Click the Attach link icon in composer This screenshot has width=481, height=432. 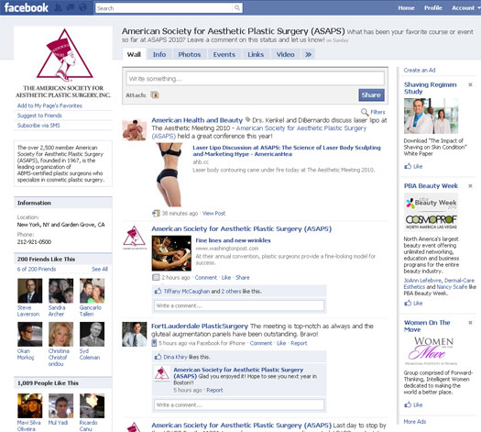[155, 95]
